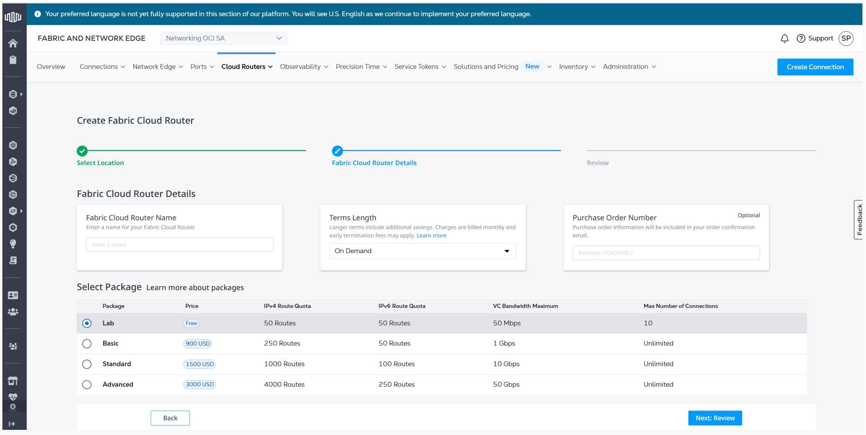Choose the Advanced package radio button
The image size is (866, 435).
click(87, 385)
